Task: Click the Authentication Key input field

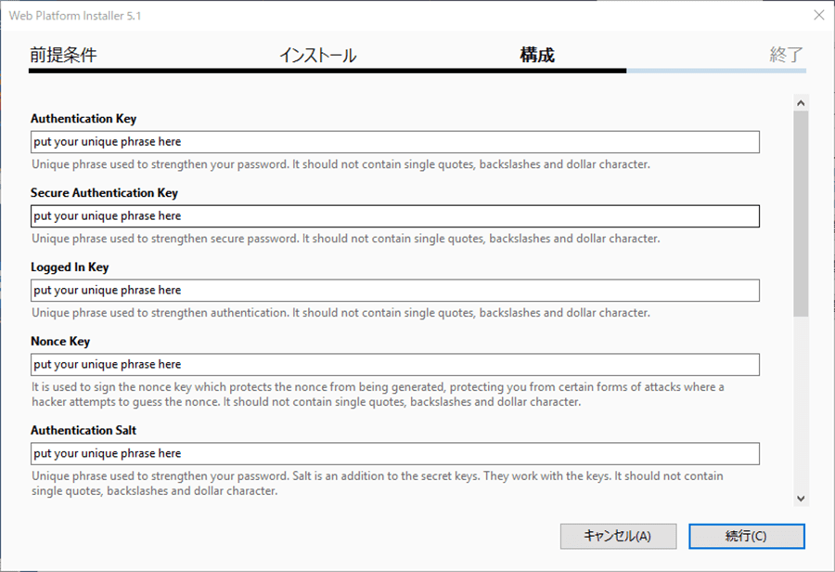Action: click(395, 142)
